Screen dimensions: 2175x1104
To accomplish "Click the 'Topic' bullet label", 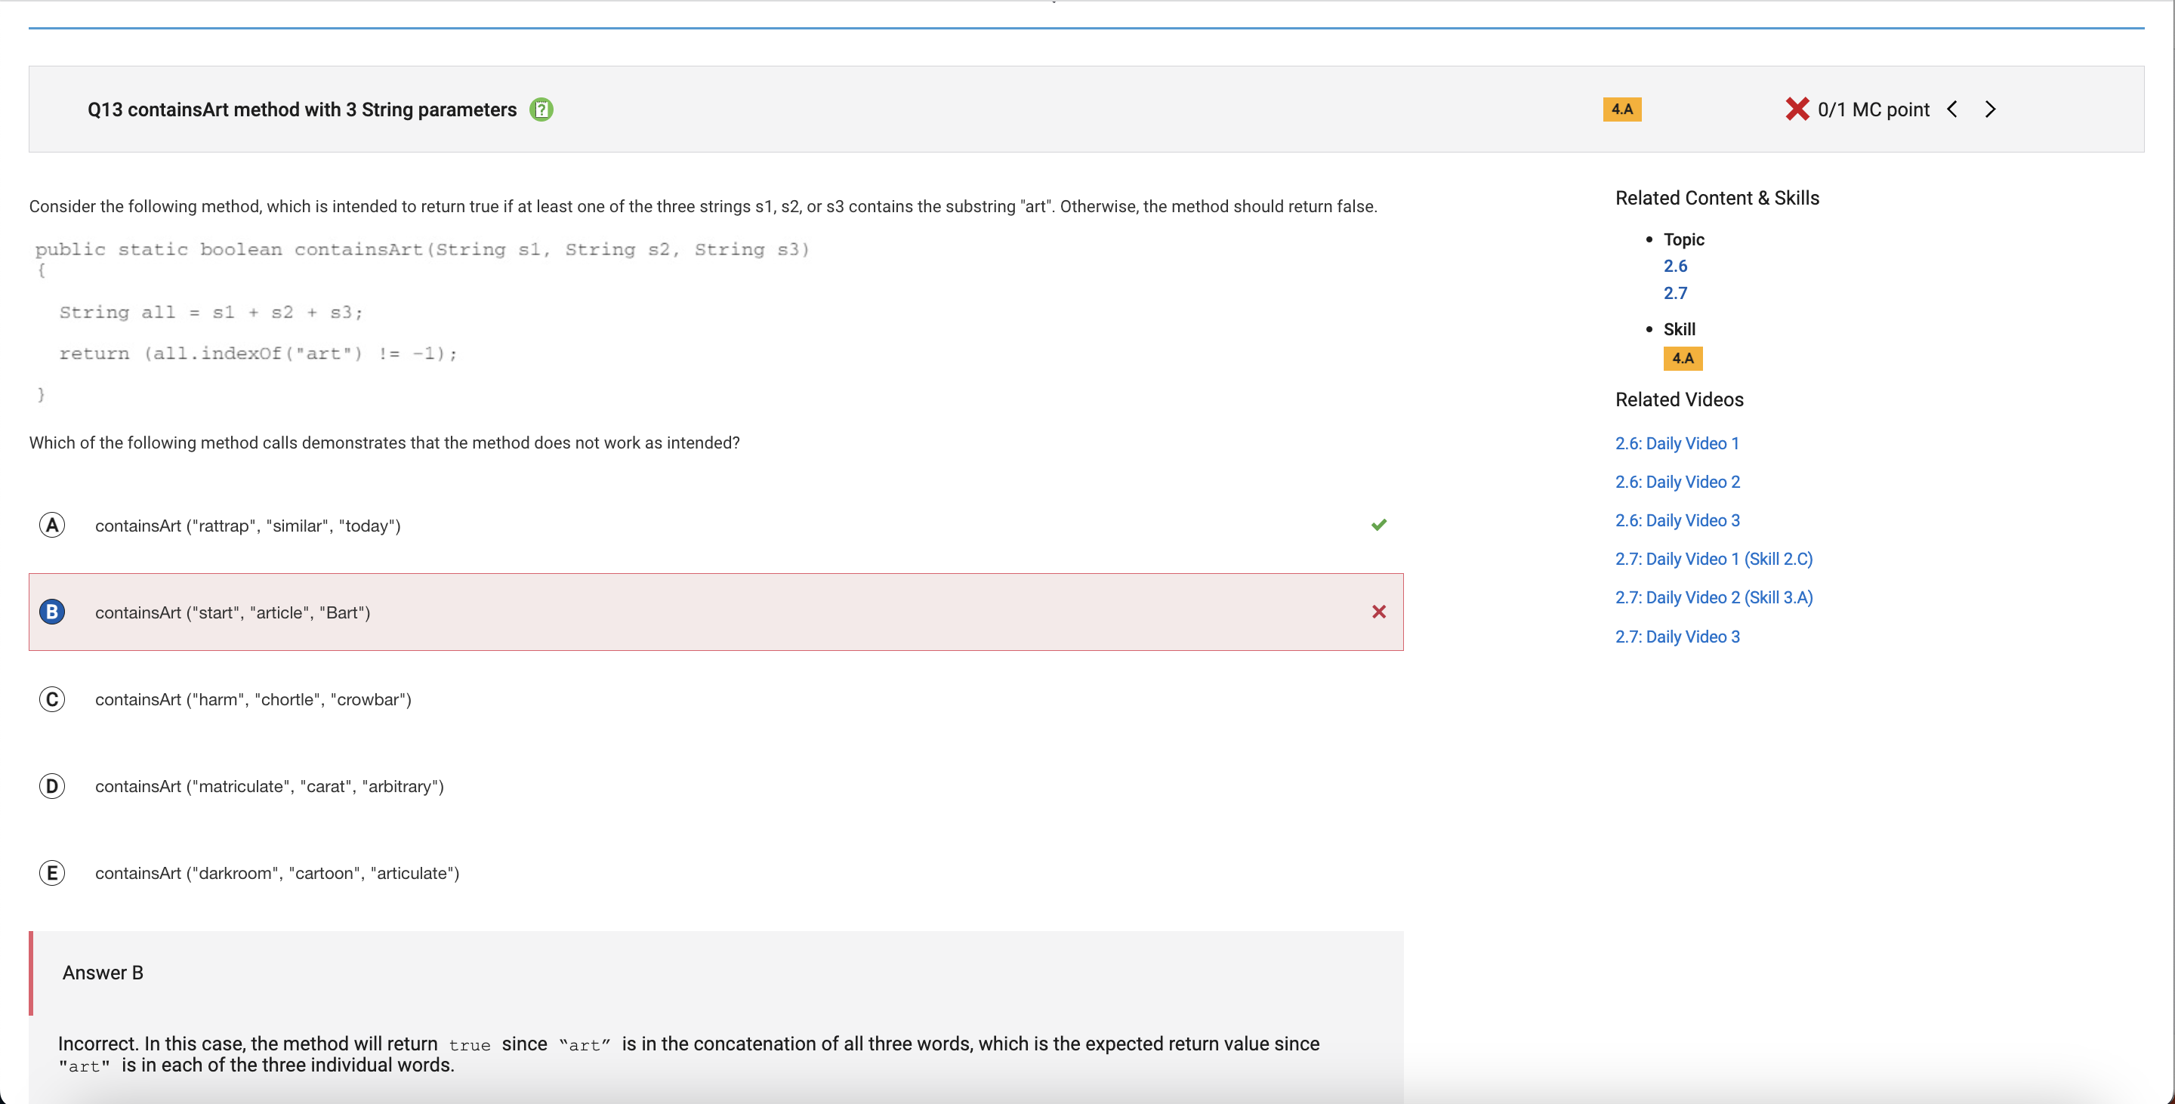I will 1683,239.
